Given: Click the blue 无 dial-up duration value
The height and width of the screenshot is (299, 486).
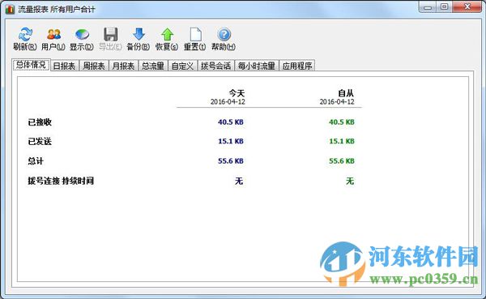Looking at the screenshot, I should (239, 181).
